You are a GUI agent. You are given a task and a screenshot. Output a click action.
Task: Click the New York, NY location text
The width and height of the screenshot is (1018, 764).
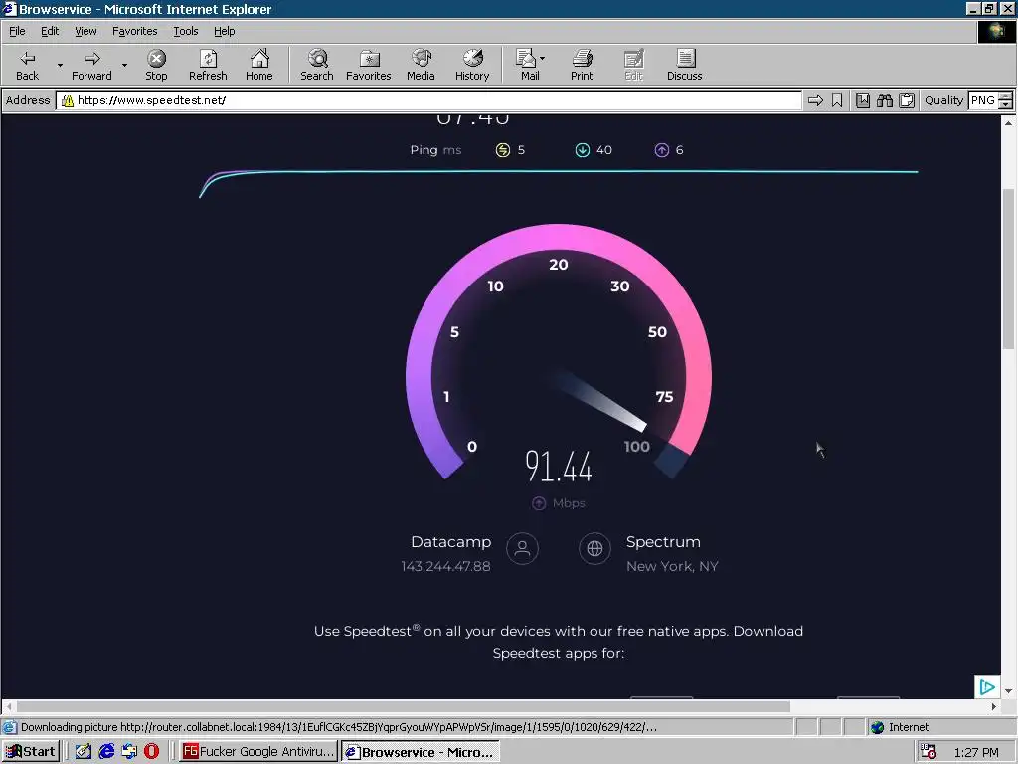pos(672,566)
